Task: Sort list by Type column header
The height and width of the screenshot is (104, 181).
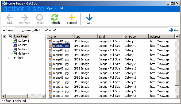Action: pos(85,36)
